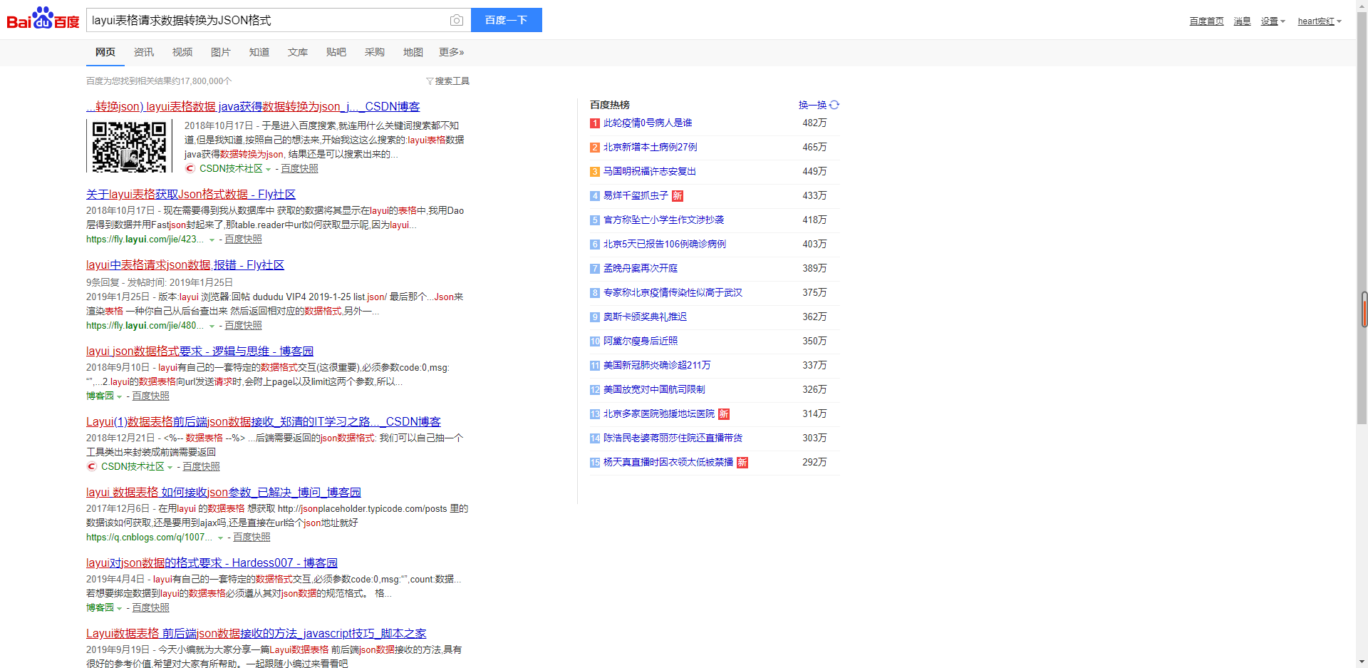The width and height of the screenshot is (1368, 668).
Task: Click the rank 1 badge in 百度热榜
Action: coord(594,123)
